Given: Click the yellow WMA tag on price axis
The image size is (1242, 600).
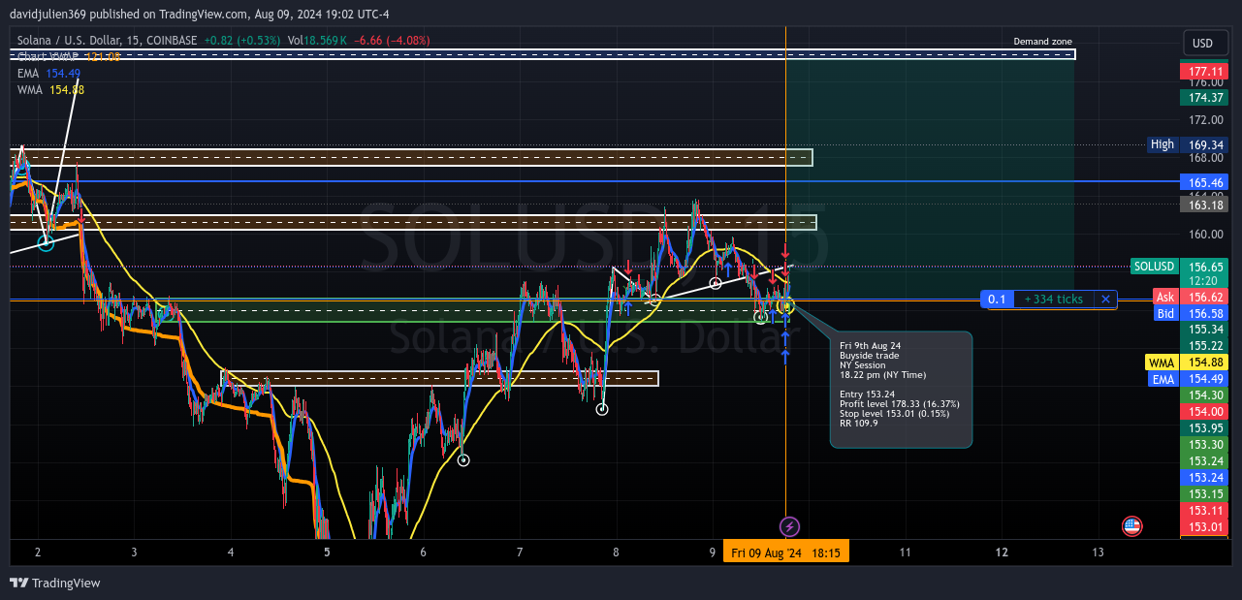Looking at the screenshot, I should coord(1161,363).
